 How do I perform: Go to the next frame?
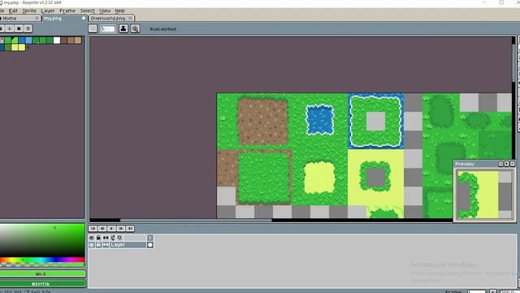coord(121,229)
